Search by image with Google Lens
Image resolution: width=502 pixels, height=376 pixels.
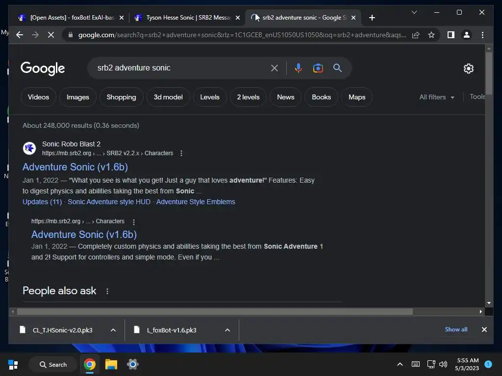pos(318,68)
